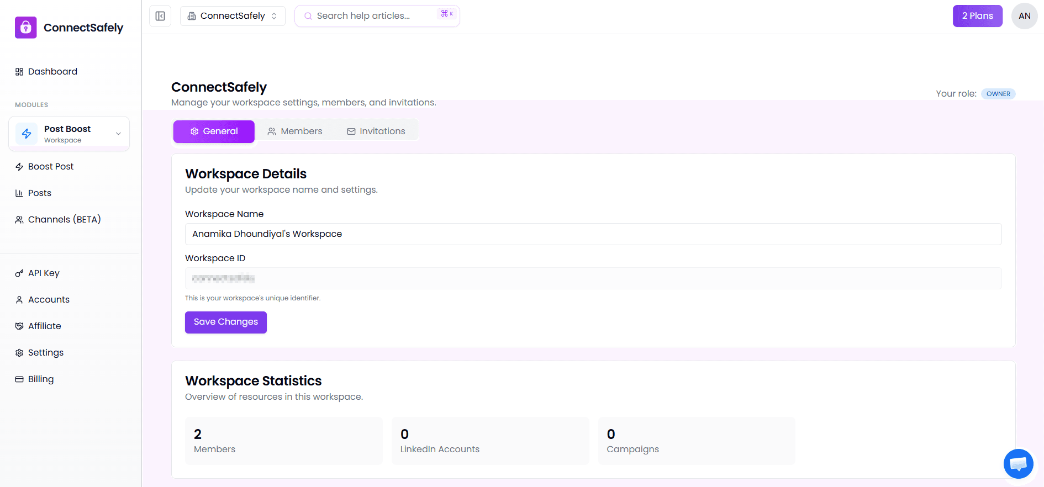Click the Posts bar chart icon

point(19,193)
